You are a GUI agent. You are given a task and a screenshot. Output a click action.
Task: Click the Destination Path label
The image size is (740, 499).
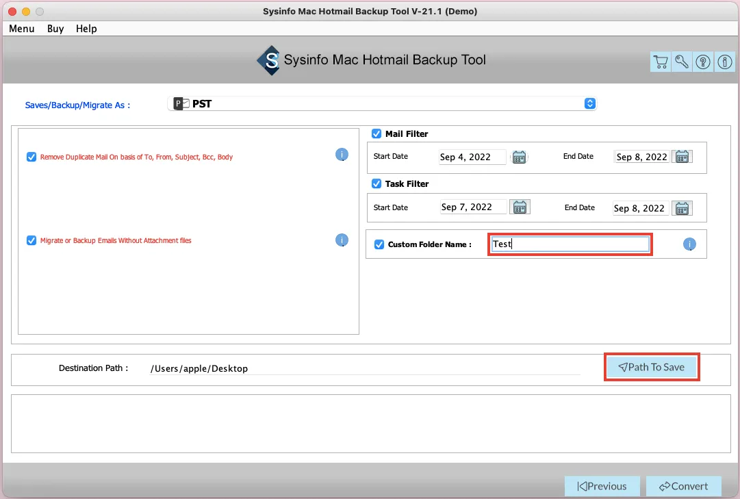[94, 368]
